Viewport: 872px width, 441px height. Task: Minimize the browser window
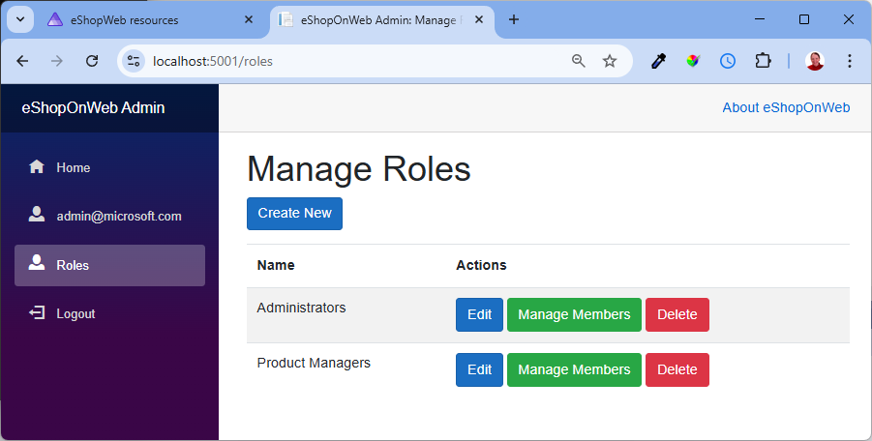click(x=760, y=19)
